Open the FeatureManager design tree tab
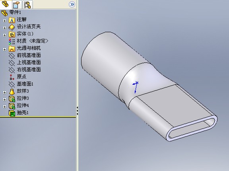Screen dimensions: 229x171 [6, 4]
